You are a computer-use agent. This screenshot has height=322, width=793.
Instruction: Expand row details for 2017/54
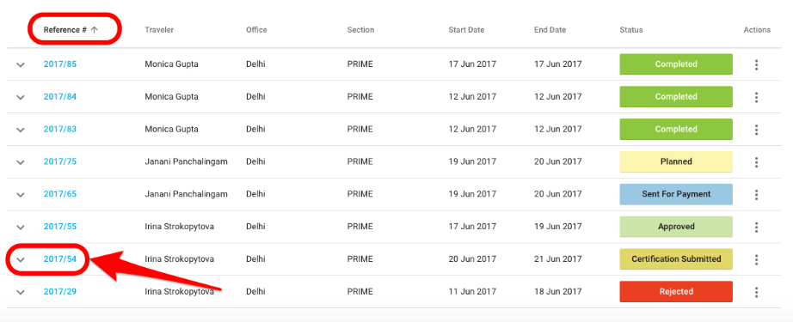tap(21, 259)
